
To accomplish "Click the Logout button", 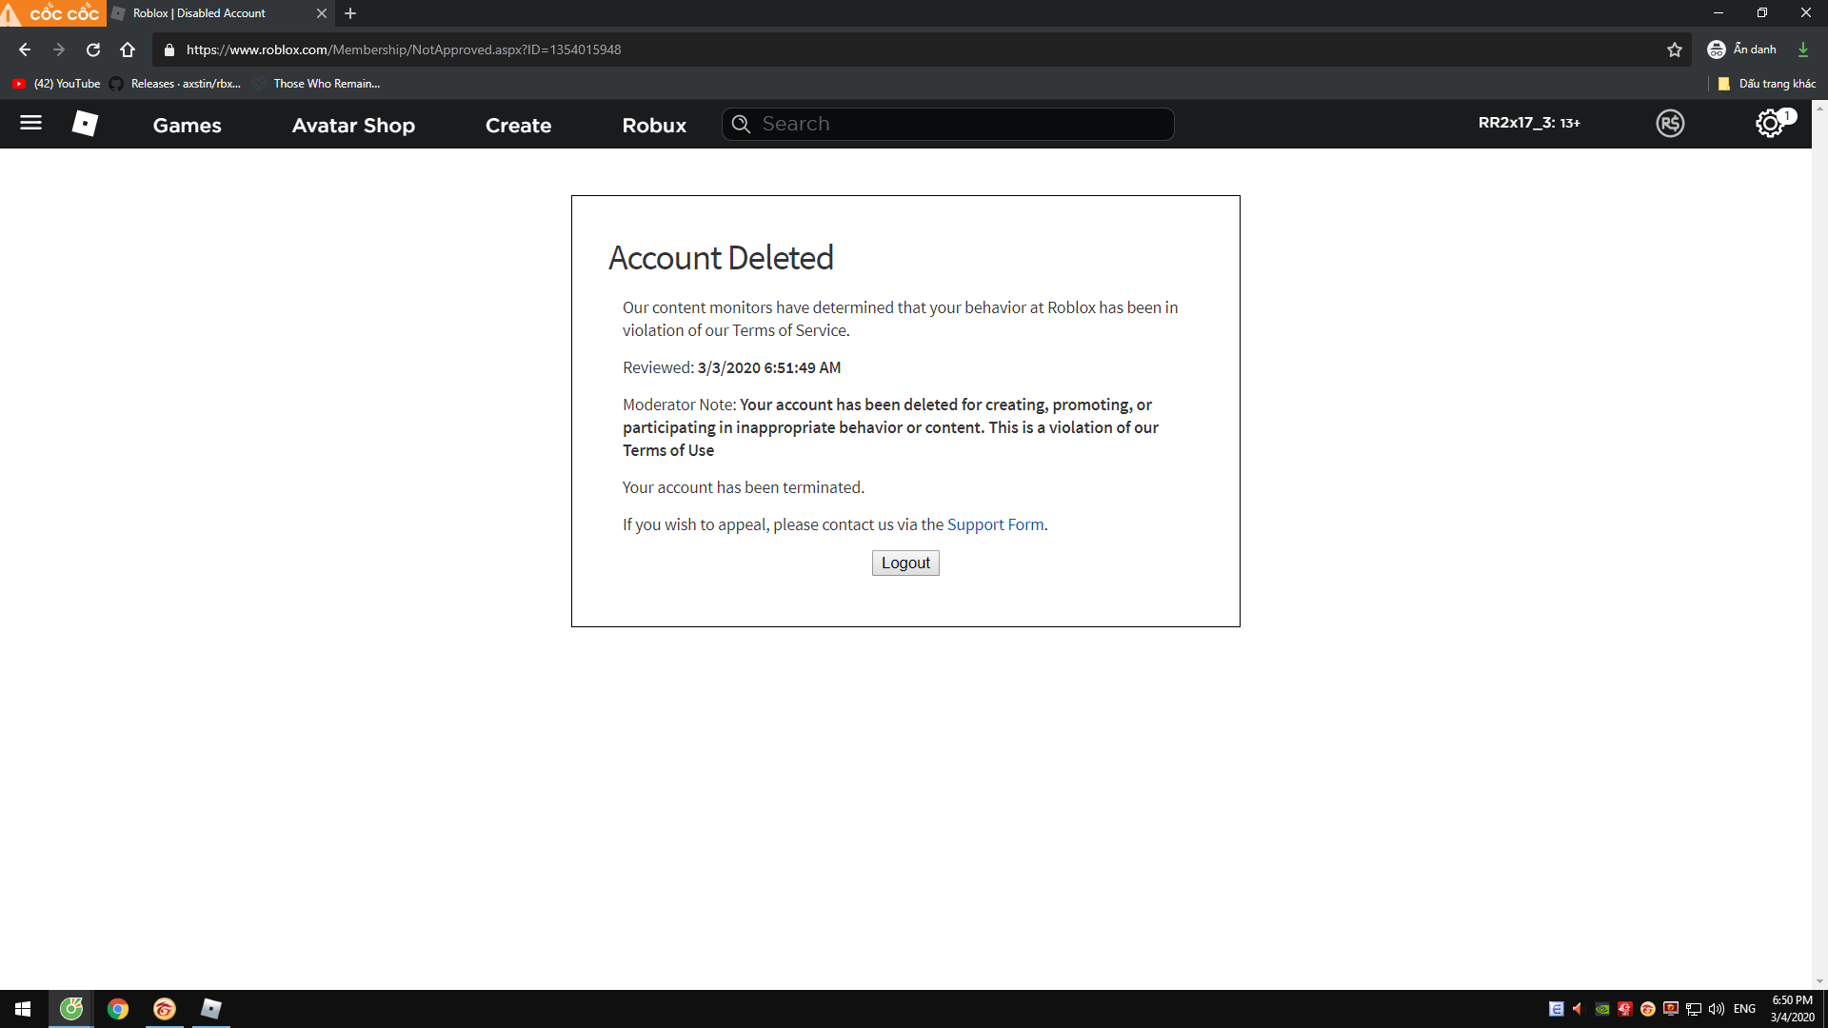I will 905,563.
